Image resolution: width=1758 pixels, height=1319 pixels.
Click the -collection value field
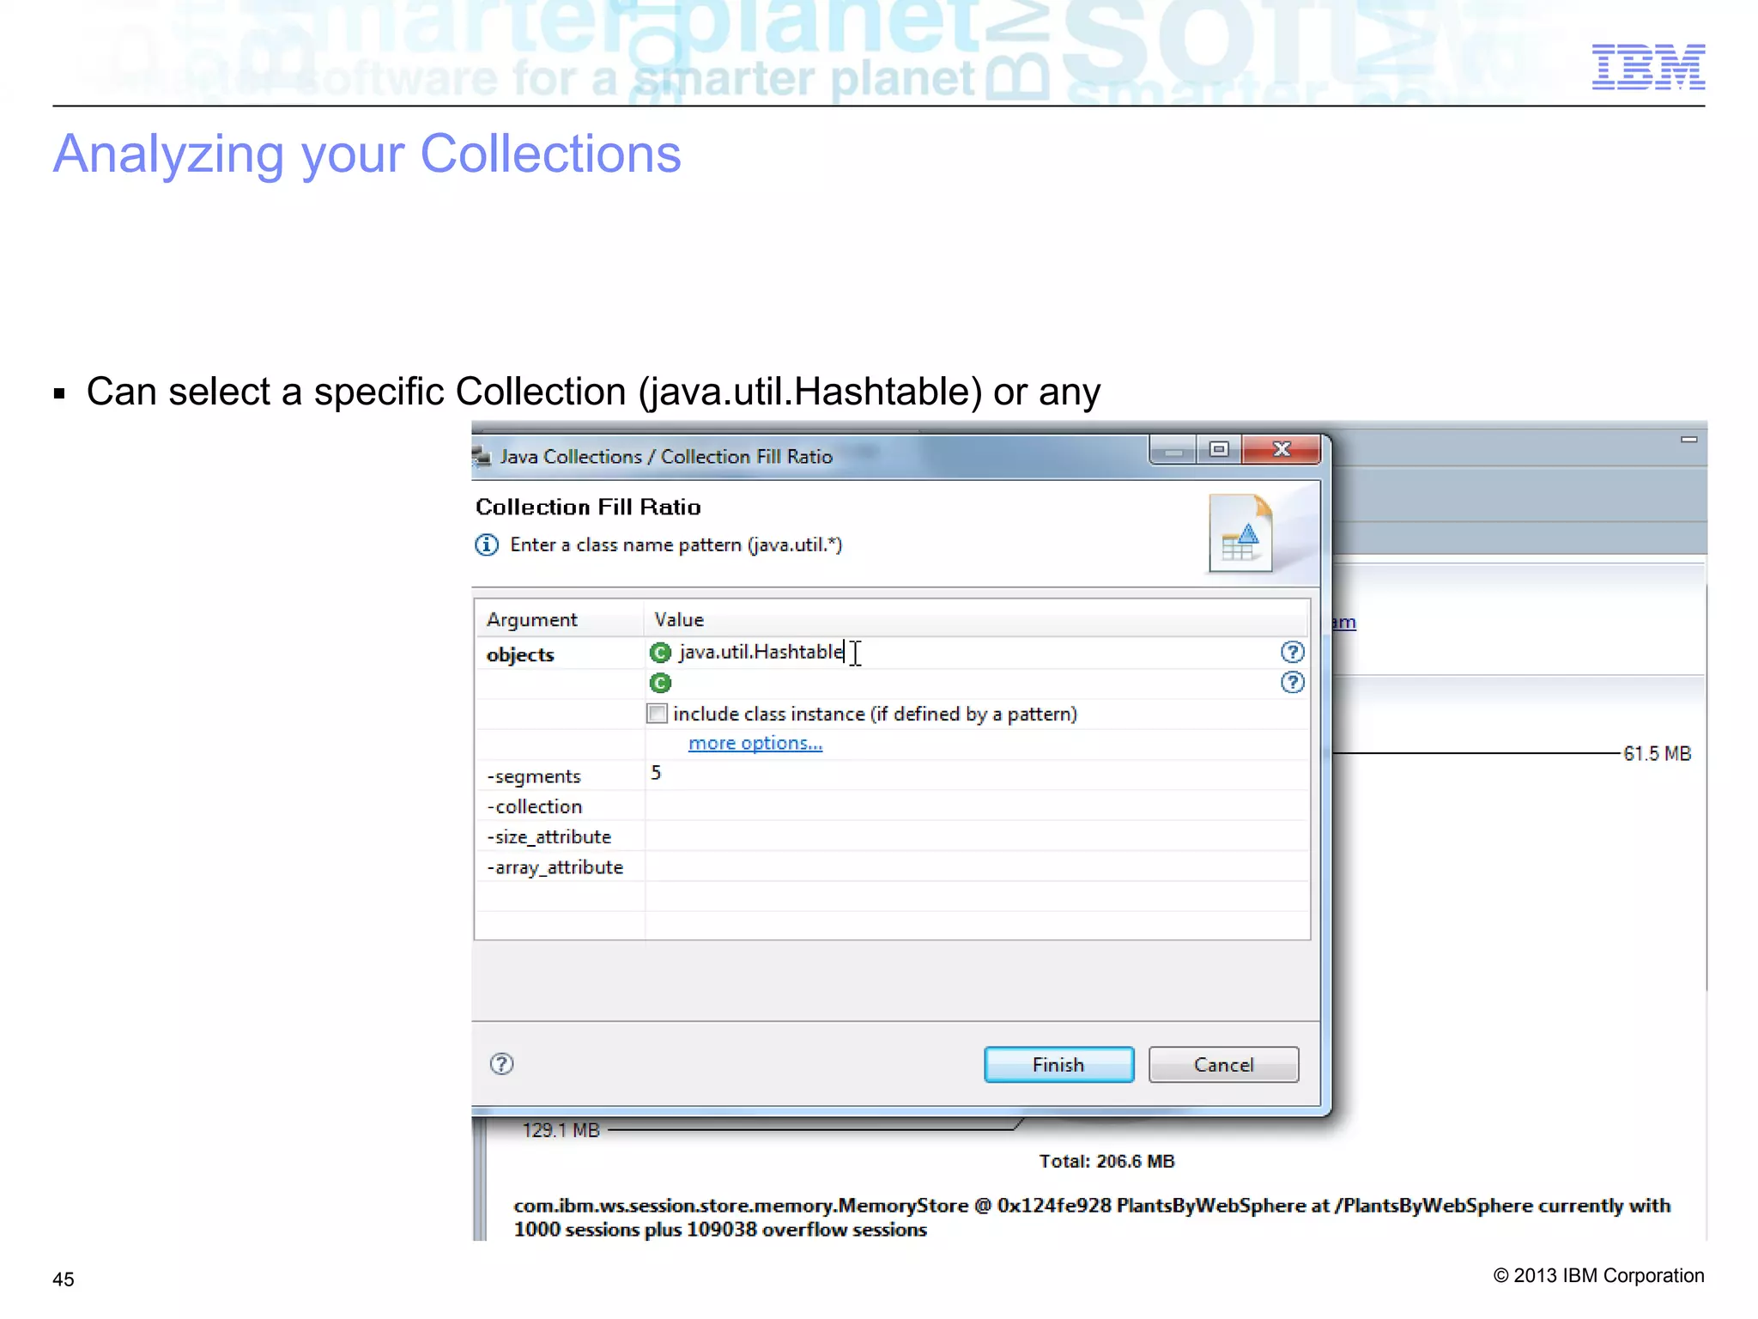pos(977,805)
